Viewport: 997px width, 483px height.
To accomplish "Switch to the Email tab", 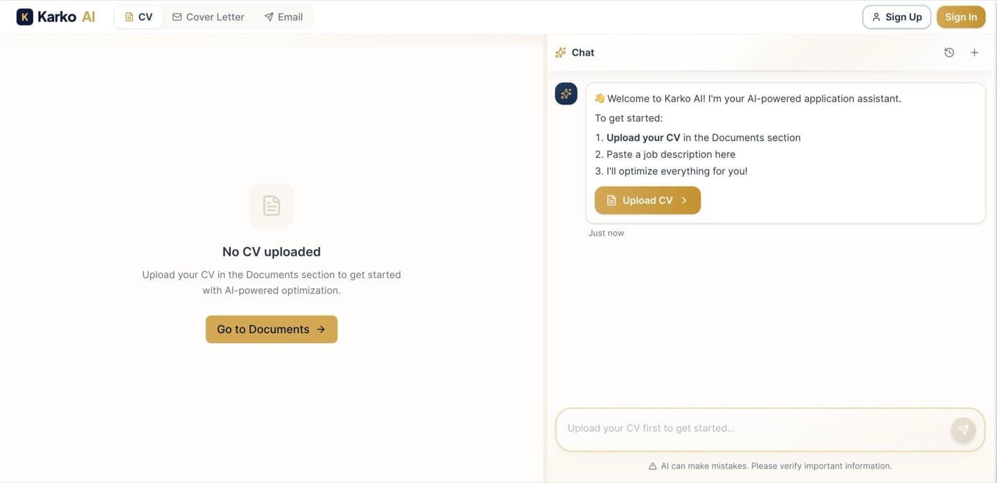I will point(284,16).
